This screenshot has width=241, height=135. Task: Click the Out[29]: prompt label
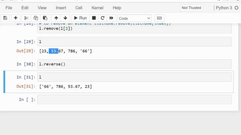tap(26, 51)
